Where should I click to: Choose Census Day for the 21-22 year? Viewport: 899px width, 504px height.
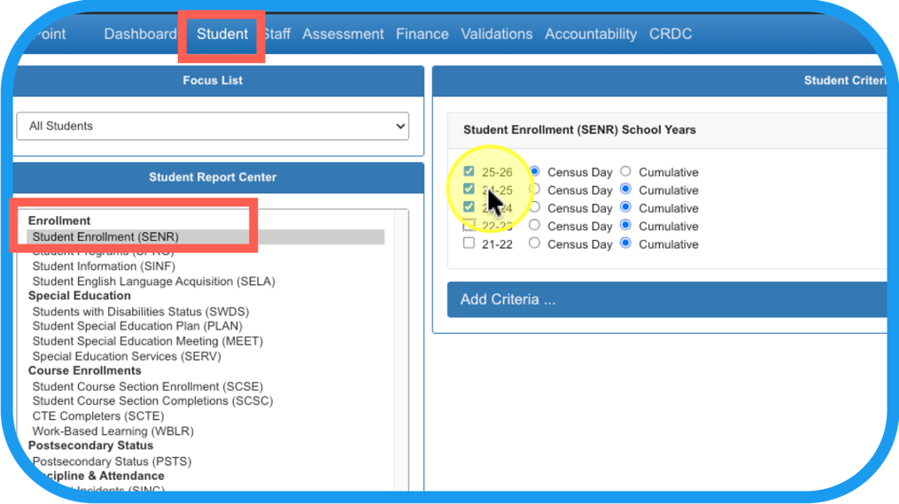535,244
